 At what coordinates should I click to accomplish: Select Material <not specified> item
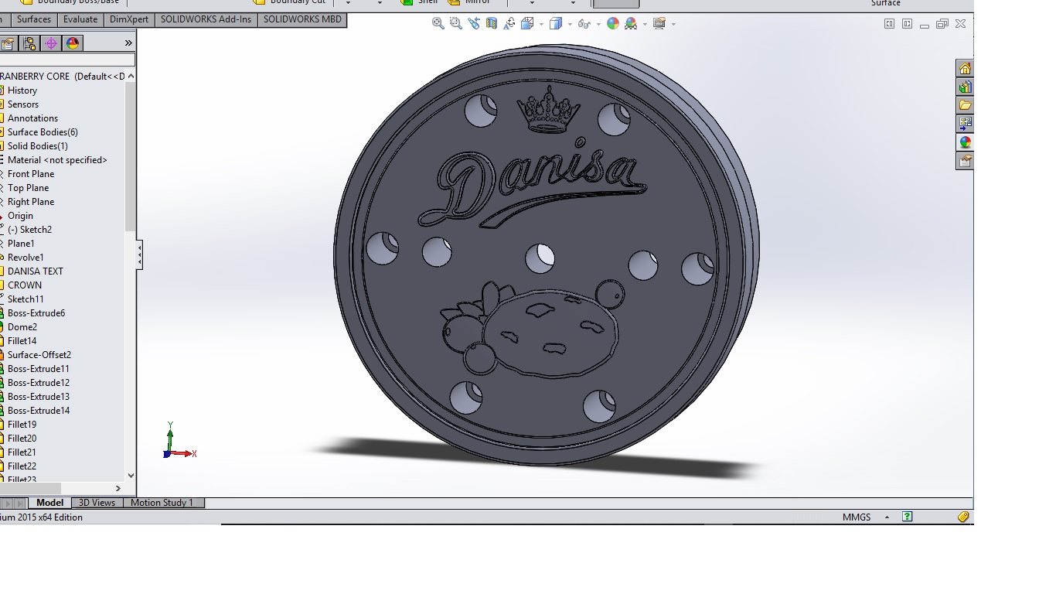(x=57, y=160)
